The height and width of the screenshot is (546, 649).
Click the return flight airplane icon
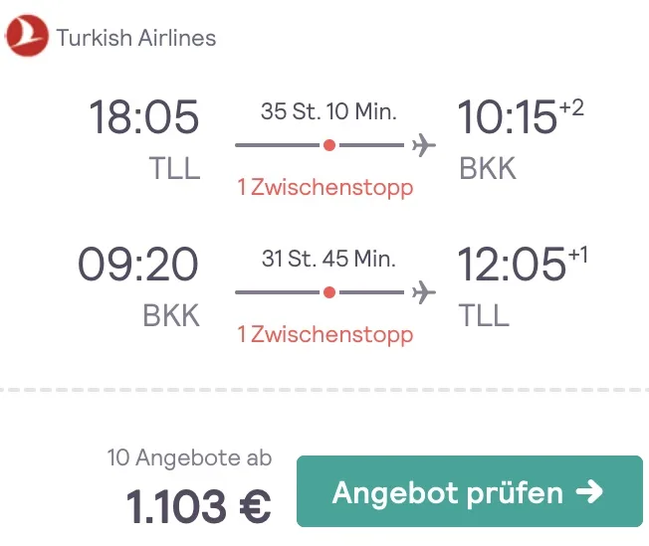click(x=423, y=292)
